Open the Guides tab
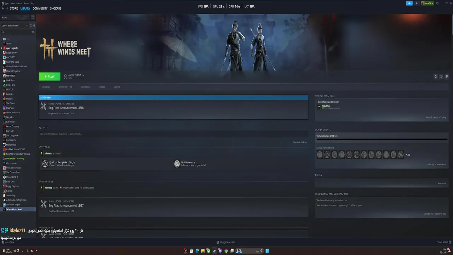Viewport: 453px width, 255px height. pos(102,87)
